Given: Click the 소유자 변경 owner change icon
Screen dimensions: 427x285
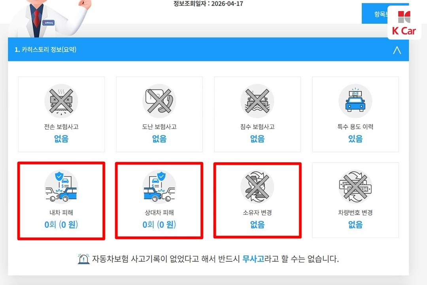Looking at the screenshot, I should tap(257, 187).
